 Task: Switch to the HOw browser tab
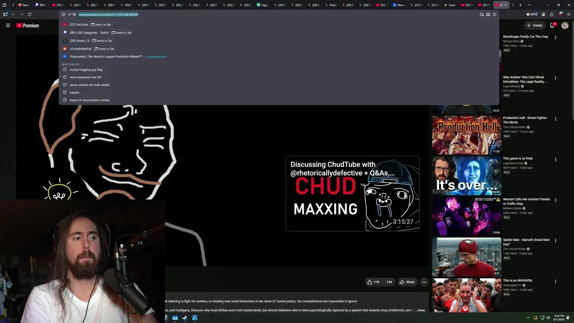pyautogui.click(x=330, y=5)
